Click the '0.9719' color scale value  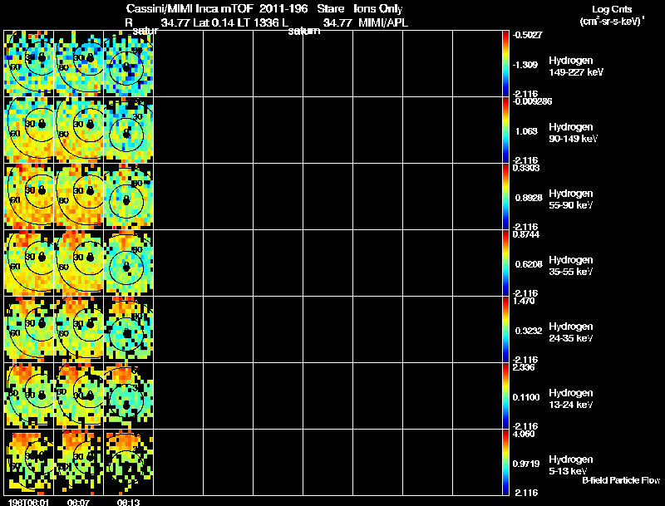tap(526, 464)
